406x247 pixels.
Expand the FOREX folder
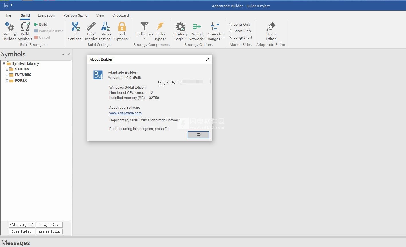point(7,81)
